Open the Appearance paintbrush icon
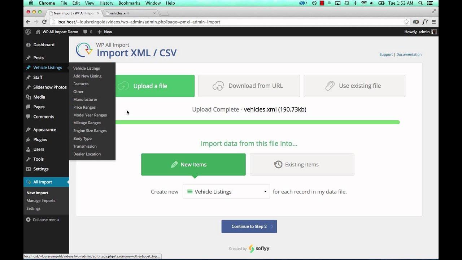This screenshot has width=462, height=260. pos(28,130)
